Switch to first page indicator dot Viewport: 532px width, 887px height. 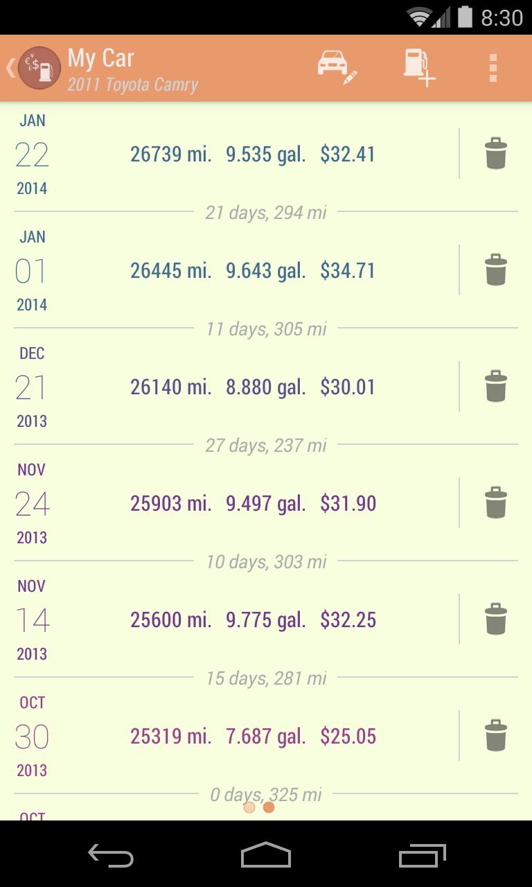(x=249, y=807)
